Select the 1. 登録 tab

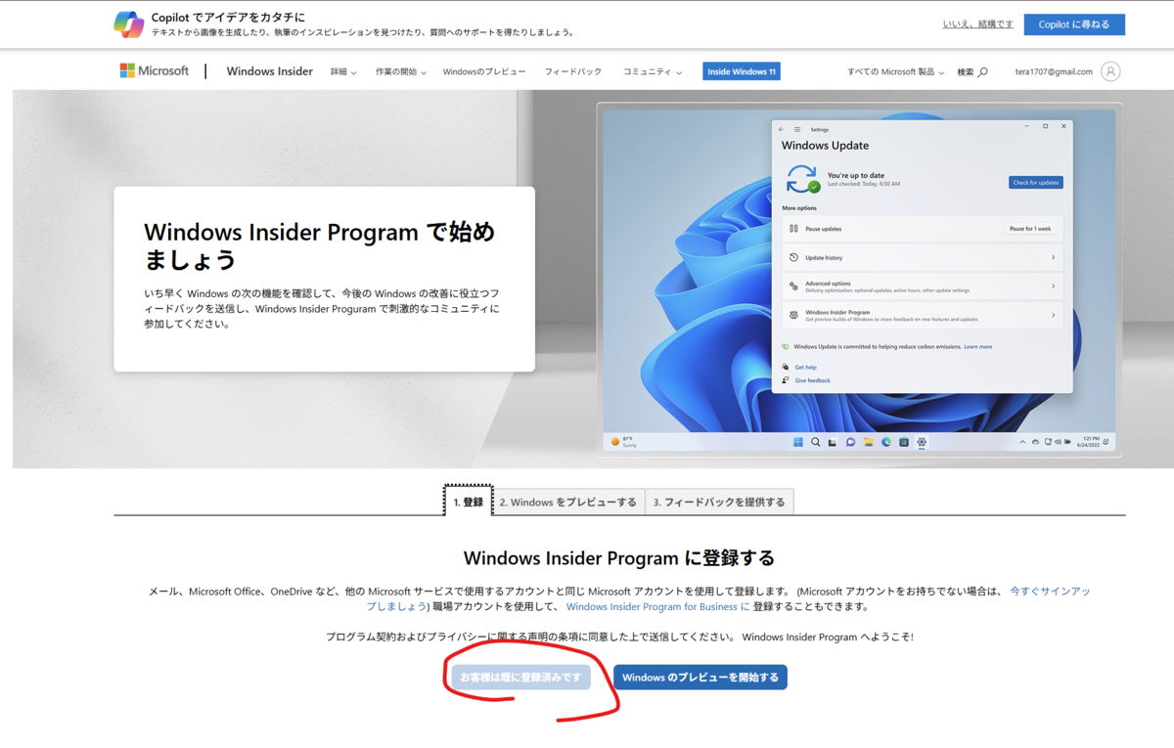(x=469, y=502)
